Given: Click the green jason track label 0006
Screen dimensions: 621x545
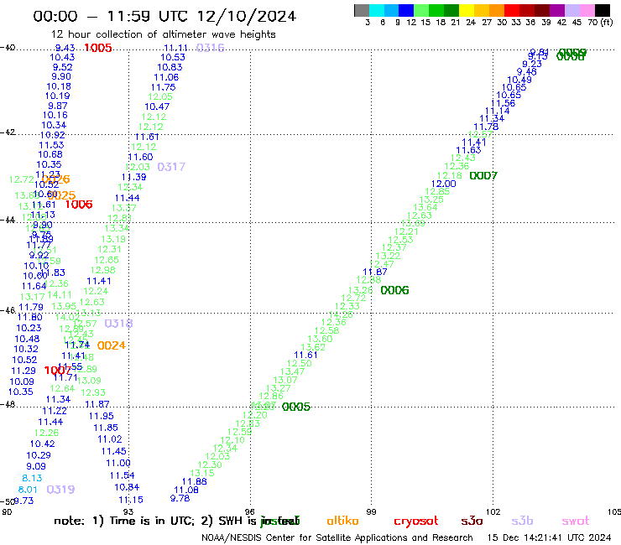Looking at the screenshot, I should point(395,290).
